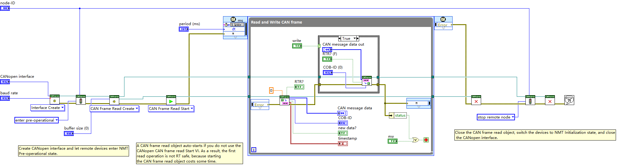Image resolution: width=620 pixels, height=165 pixels.
Task: Click the final CANopen interface Close VI icon
Action: click(550, 100)
